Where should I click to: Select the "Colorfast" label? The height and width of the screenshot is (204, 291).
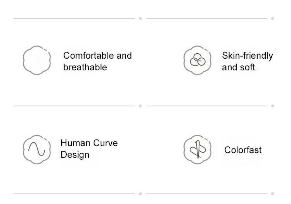[243, 150]
